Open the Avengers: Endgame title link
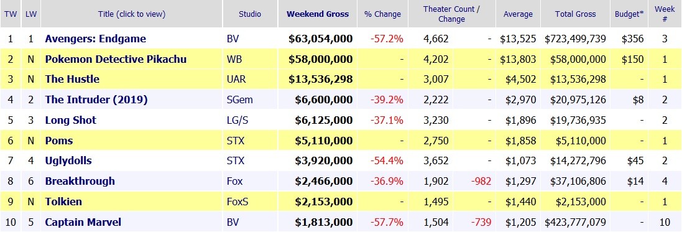The image size is (682, 232). coord(95,39)
